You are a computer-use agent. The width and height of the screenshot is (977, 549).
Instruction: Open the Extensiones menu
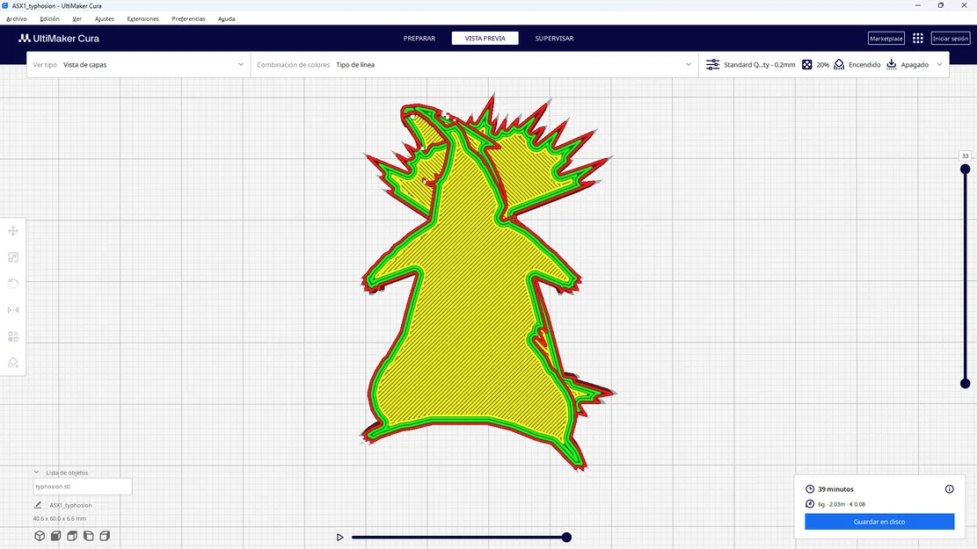[142, 18]
